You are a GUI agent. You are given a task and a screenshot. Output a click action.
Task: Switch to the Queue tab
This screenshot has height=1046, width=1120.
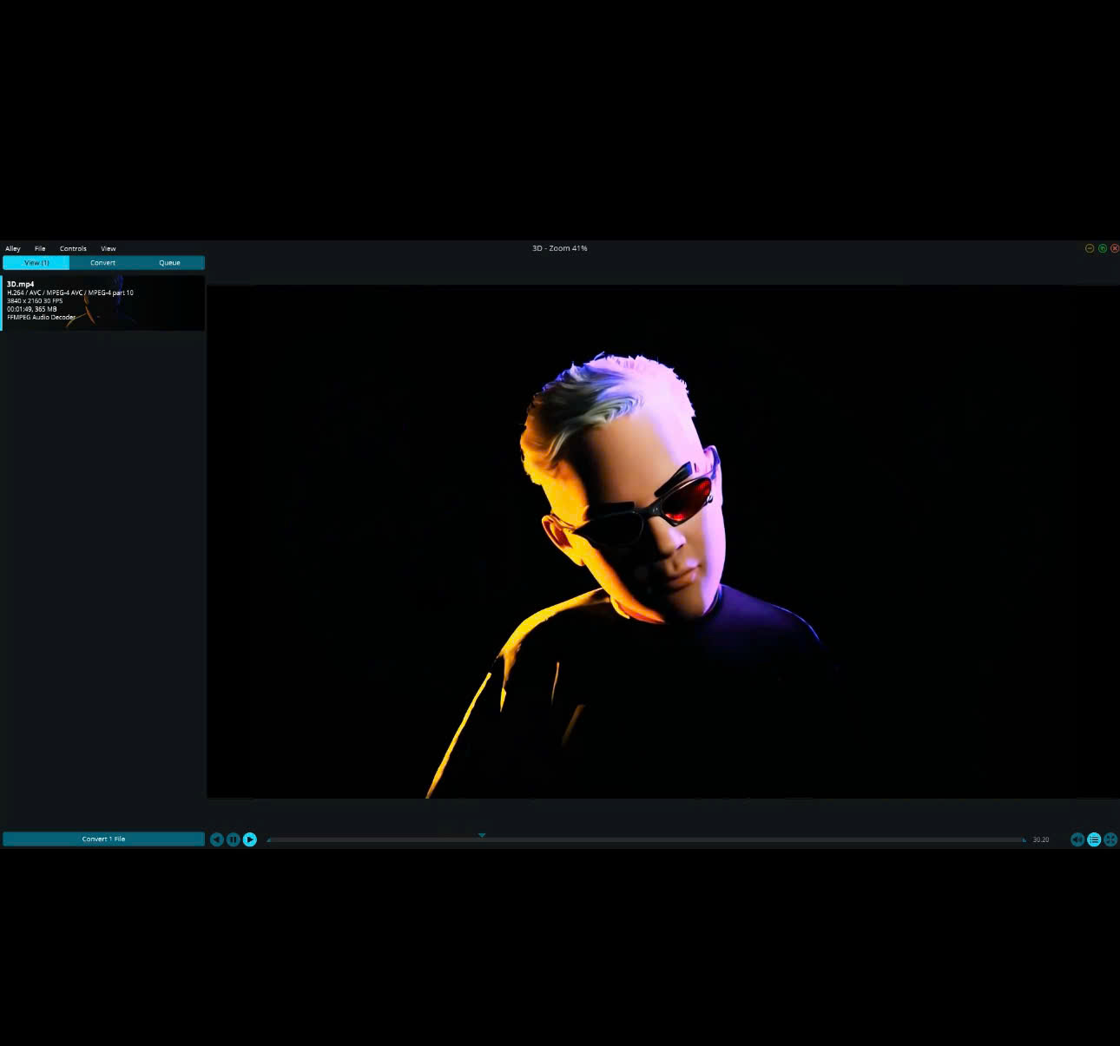pyautogui.click(x=169, y=262)
